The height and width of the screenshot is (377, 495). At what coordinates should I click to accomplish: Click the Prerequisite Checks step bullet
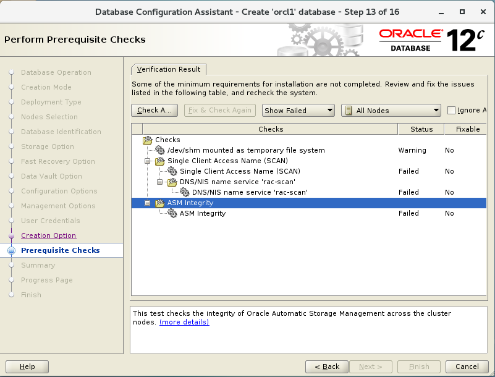point(11,250)
